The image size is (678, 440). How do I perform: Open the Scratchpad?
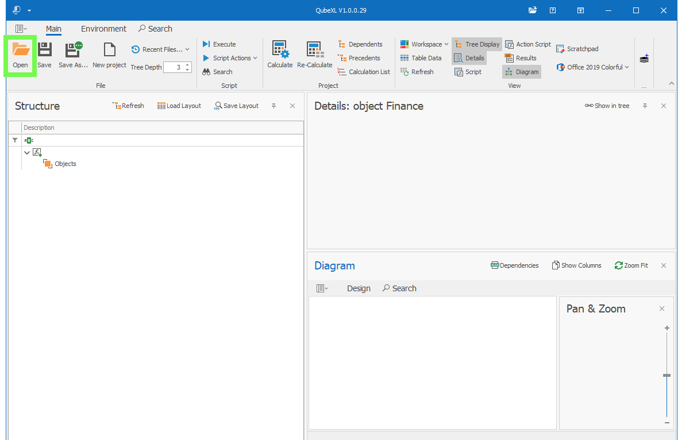click(577, 49)
